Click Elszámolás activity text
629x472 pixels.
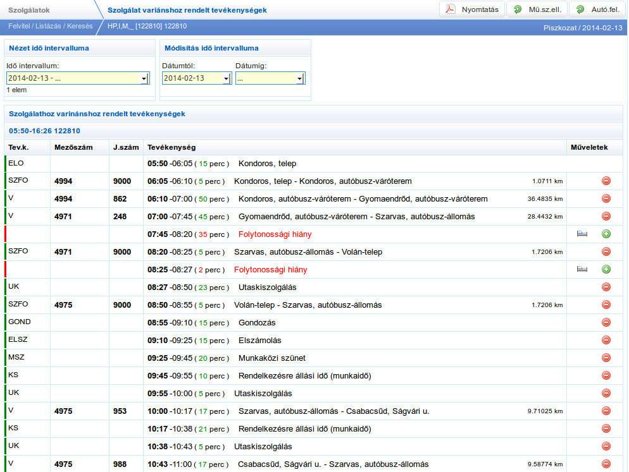259,341
